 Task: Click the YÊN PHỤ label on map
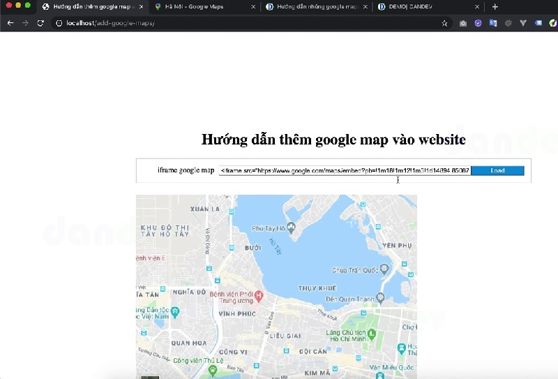(x=397, y=246)
